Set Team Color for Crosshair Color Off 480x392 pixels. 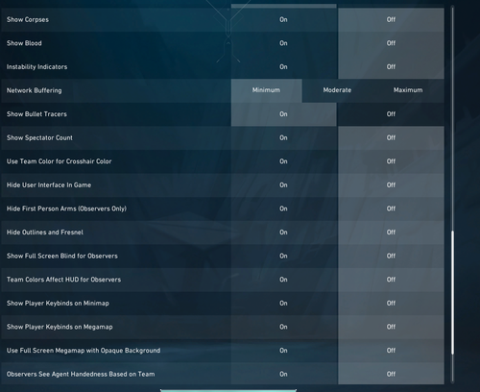pos(391,161)
